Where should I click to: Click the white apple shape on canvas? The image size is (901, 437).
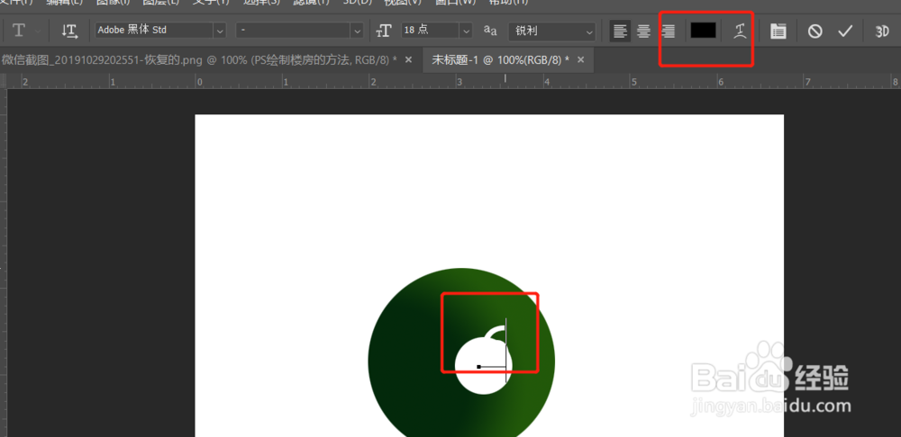point(483,361)
